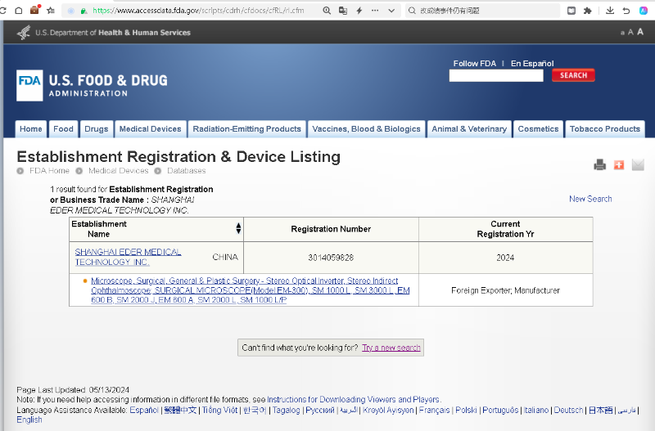Click the zoom magnifier icon in address bar
This screenshot has width=655, height=431.
click(x=327, y=11)
